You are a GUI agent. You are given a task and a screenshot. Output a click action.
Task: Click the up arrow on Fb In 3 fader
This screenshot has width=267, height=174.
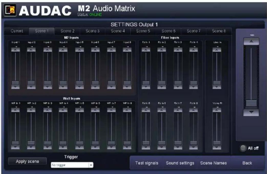pos(178,50)
